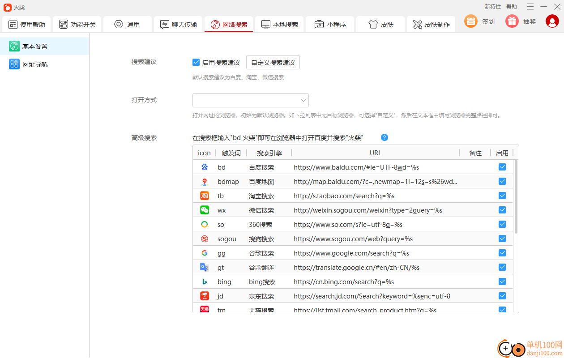The width and height of the screenshot is (564, 358).
Task: Click the Taobao icon in tb row
Action: click(x=205, y=196)
